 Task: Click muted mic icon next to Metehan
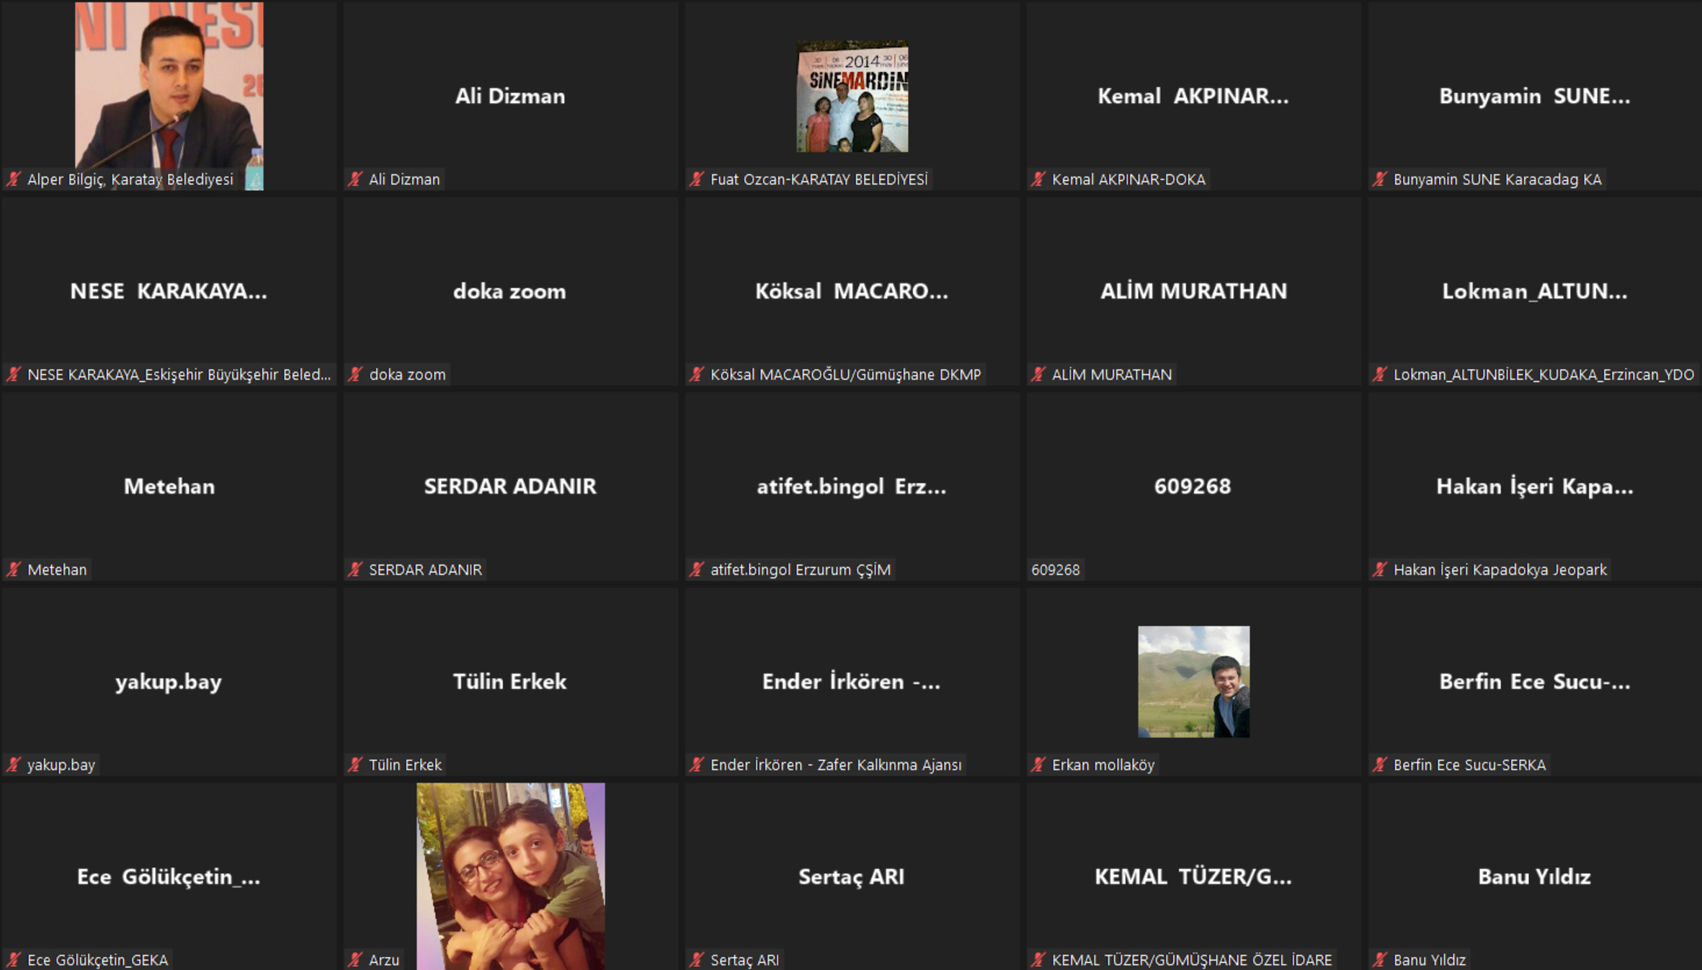(x=14, y=569)
